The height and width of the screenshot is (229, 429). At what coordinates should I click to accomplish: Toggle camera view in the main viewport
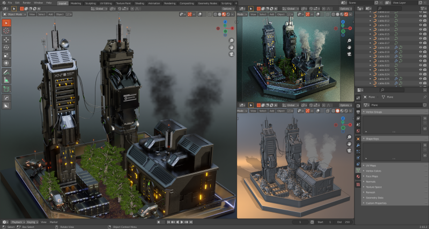(231, 54)
